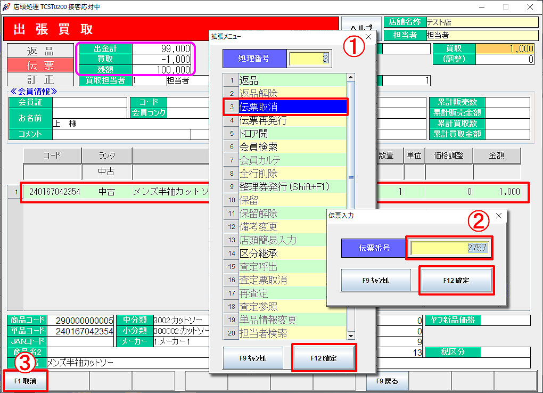Switch to 返品 mode button
Viewport: 543px width, 393px height.
pyautogui.click(x=40, y=51)
